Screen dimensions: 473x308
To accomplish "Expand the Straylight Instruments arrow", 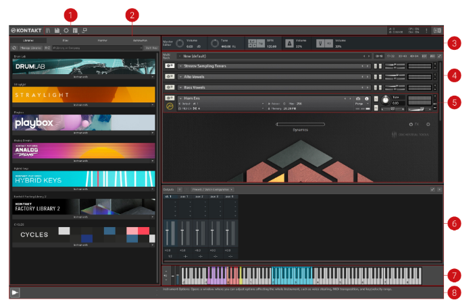I will click(152, 105).
